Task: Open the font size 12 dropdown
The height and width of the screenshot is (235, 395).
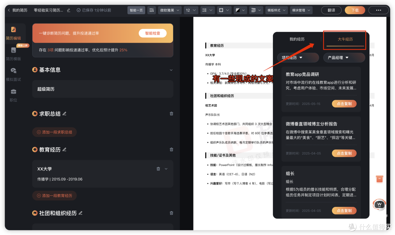Action: [191, 10]
